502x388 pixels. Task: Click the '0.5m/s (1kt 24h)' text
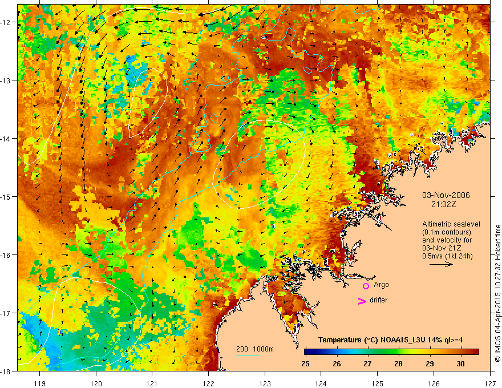447,256
